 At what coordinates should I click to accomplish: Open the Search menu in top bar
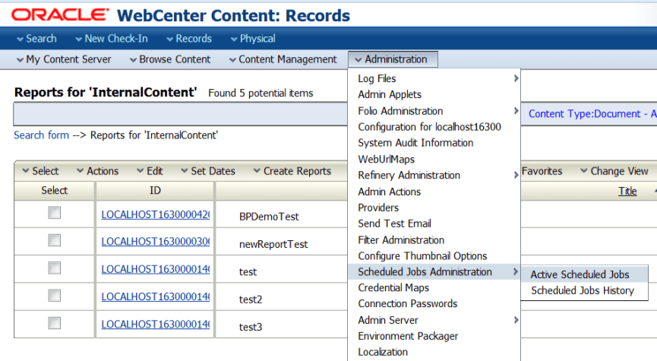(36, 39)
